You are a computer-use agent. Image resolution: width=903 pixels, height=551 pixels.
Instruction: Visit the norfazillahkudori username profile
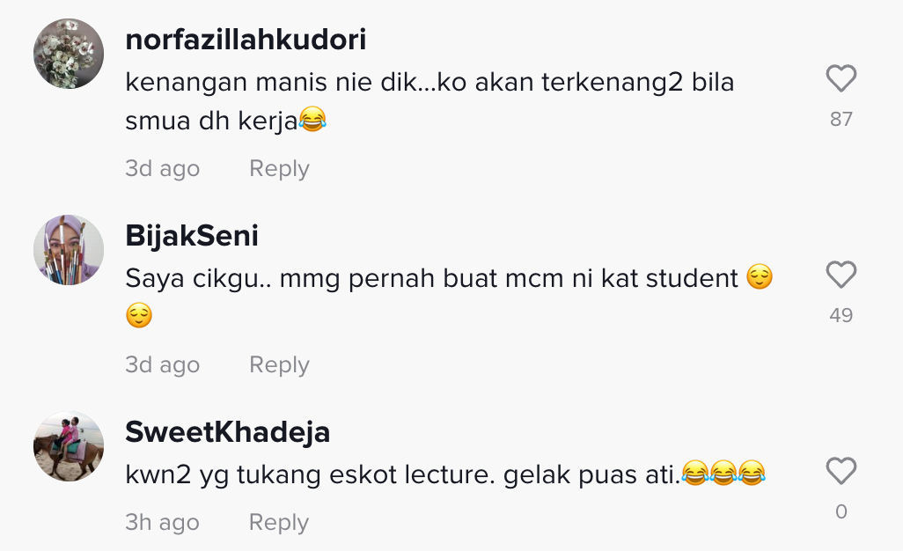coord(246,40)
